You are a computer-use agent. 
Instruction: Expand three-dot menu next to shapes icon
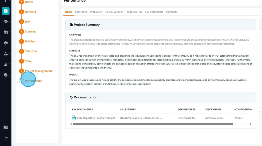10,53
